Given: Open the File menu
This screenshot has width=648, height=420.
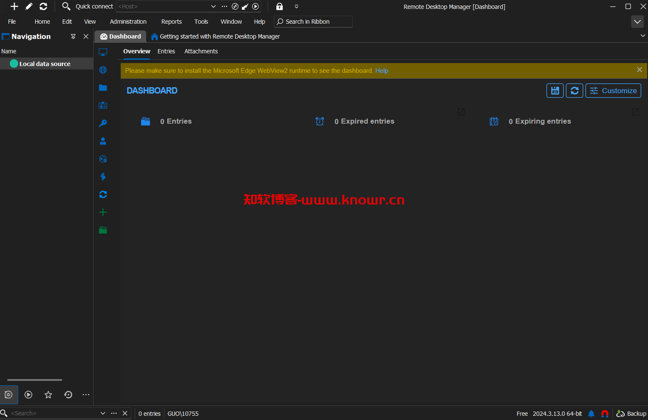Looking at the screenshot, I should pos(12,22).
